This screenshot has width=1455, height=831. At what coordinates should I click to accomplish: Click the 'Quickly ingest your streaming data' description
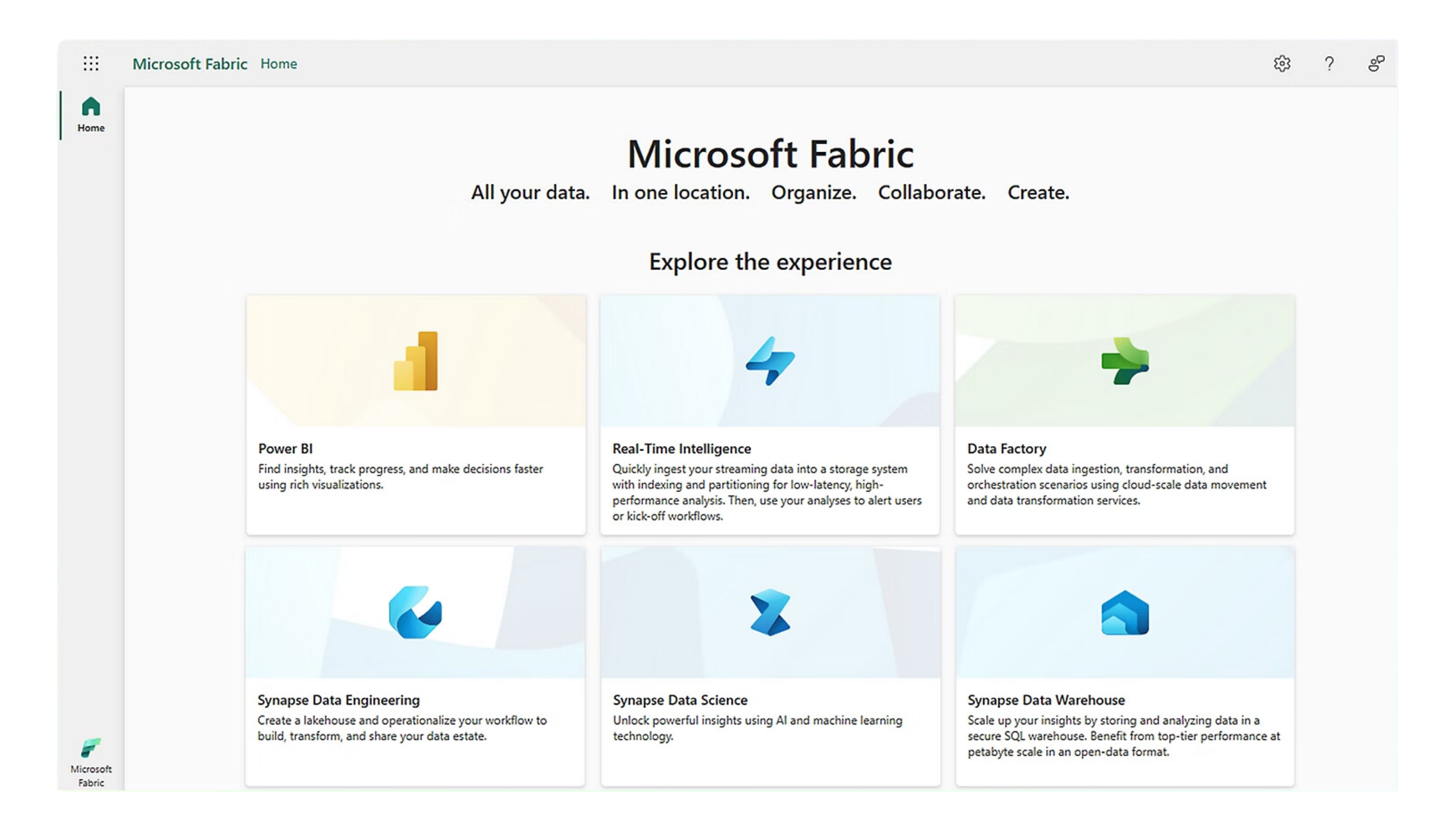pos(767,492)
